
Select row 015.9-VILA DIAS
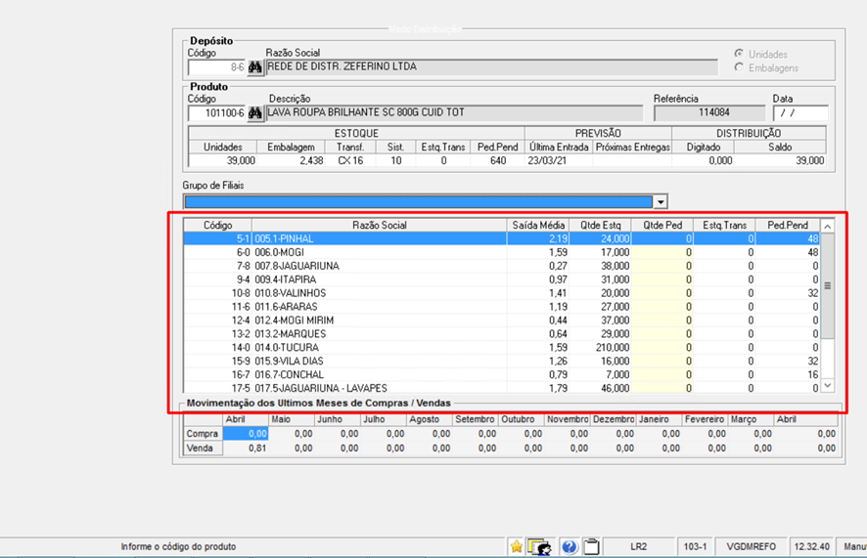pyautogui.click(x=502, y=361)
